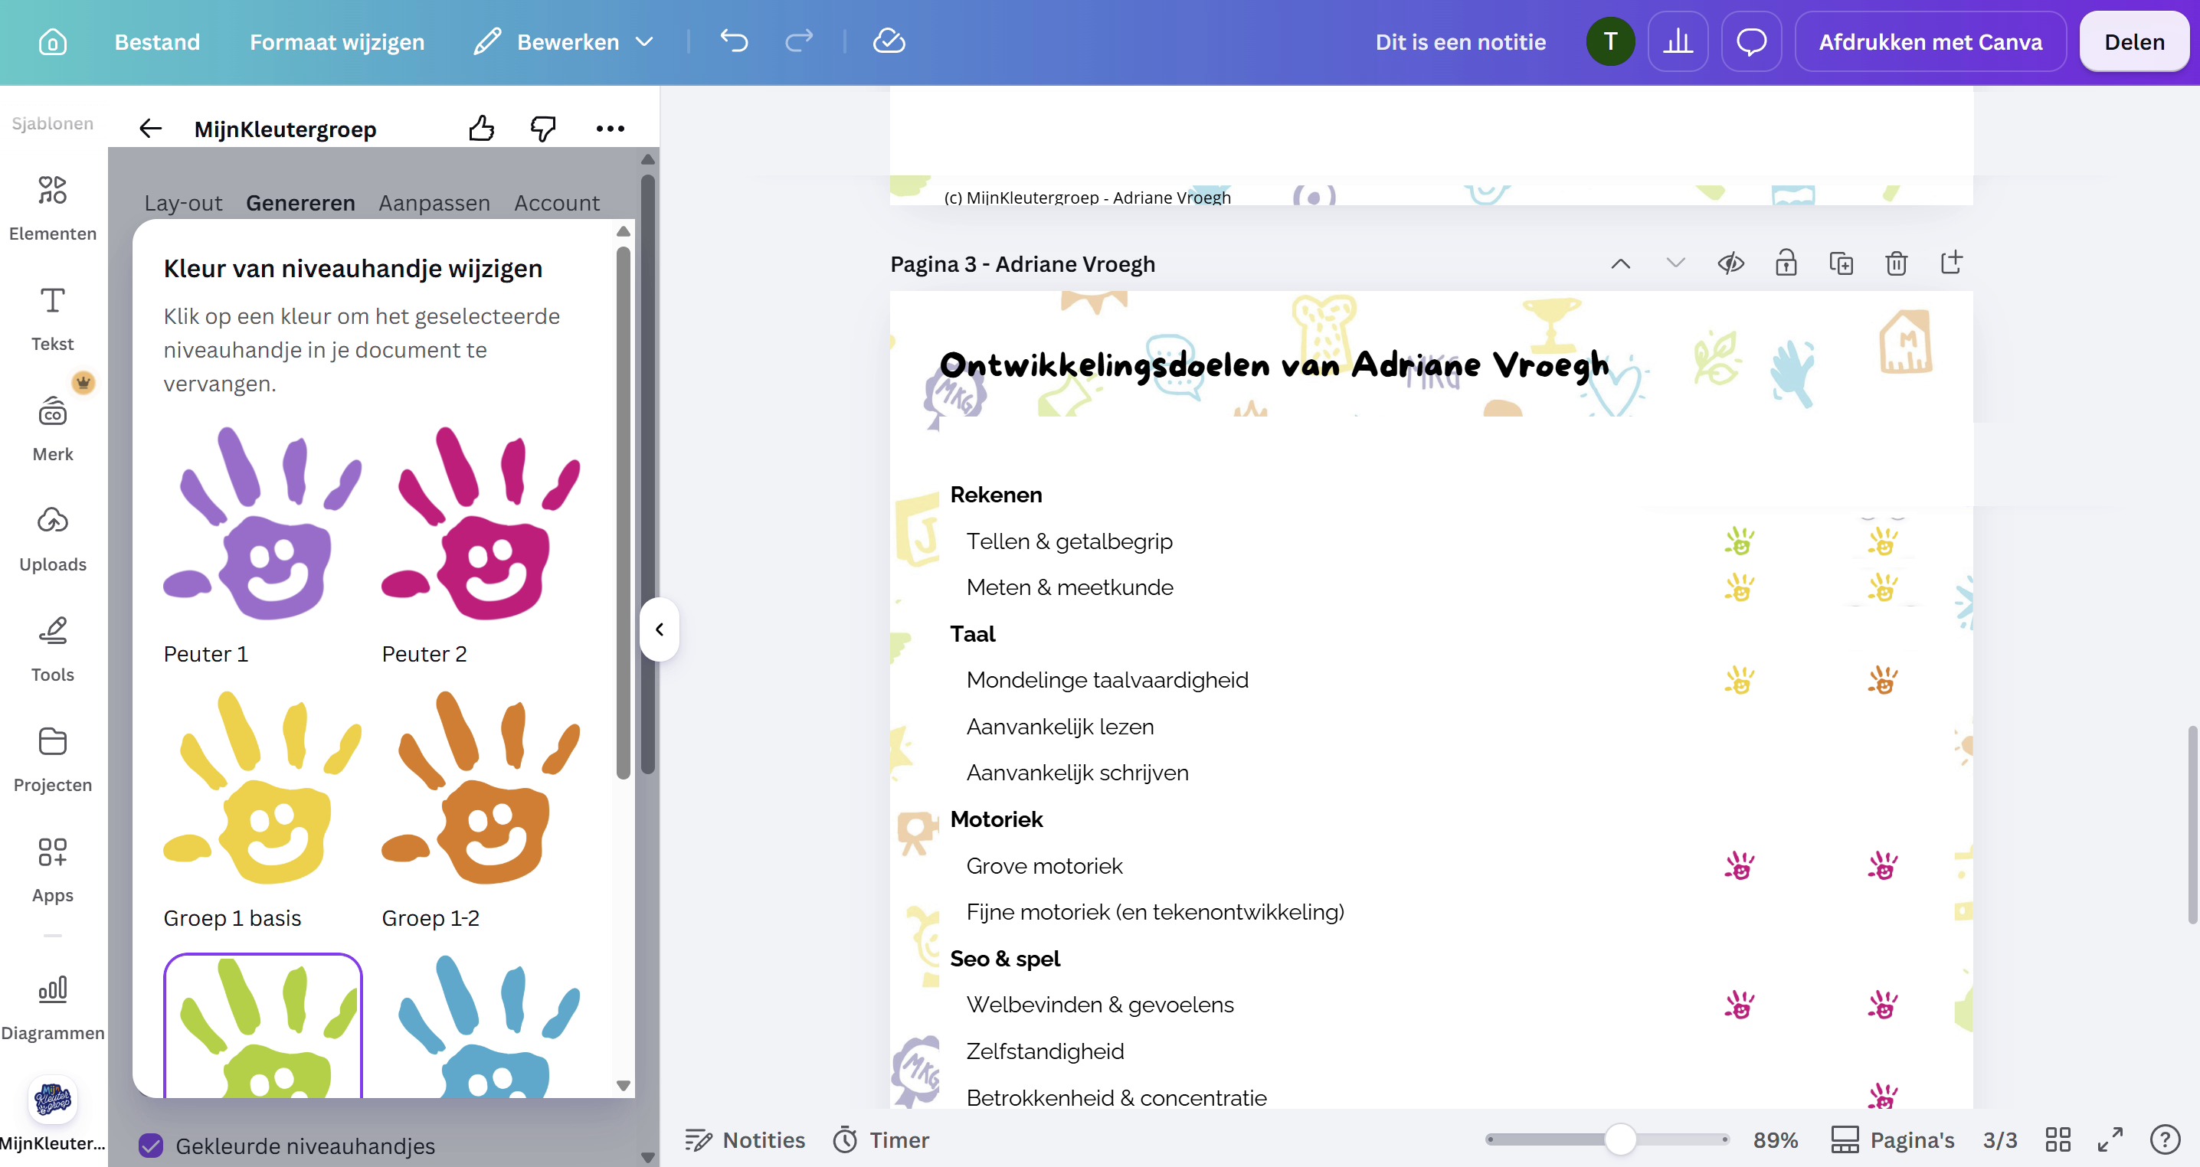Switch to Account tab
The height and width of the screenshot is (1167, 2200).
coord(557,203)
